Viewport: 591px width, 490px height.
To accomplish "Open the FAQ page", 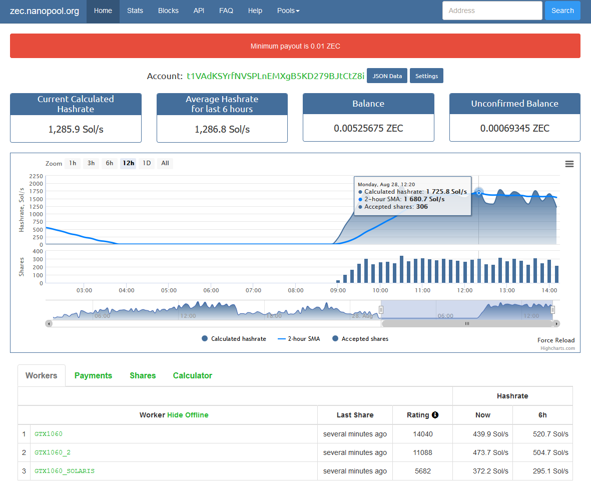I will [x=226, y=11].
